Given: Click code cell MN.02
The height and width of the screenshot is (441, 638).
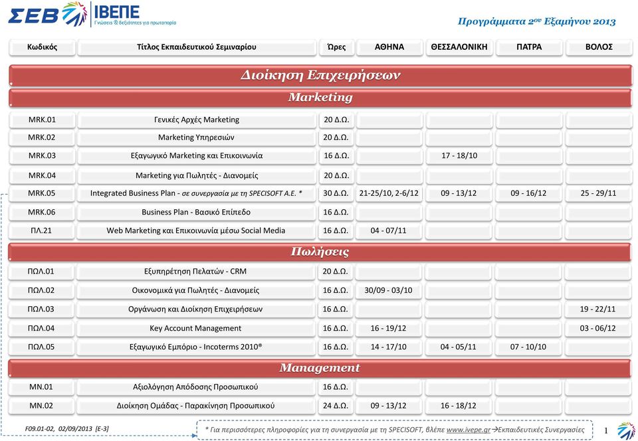Looking at the screenshot, I should click(x=41, y=406).
